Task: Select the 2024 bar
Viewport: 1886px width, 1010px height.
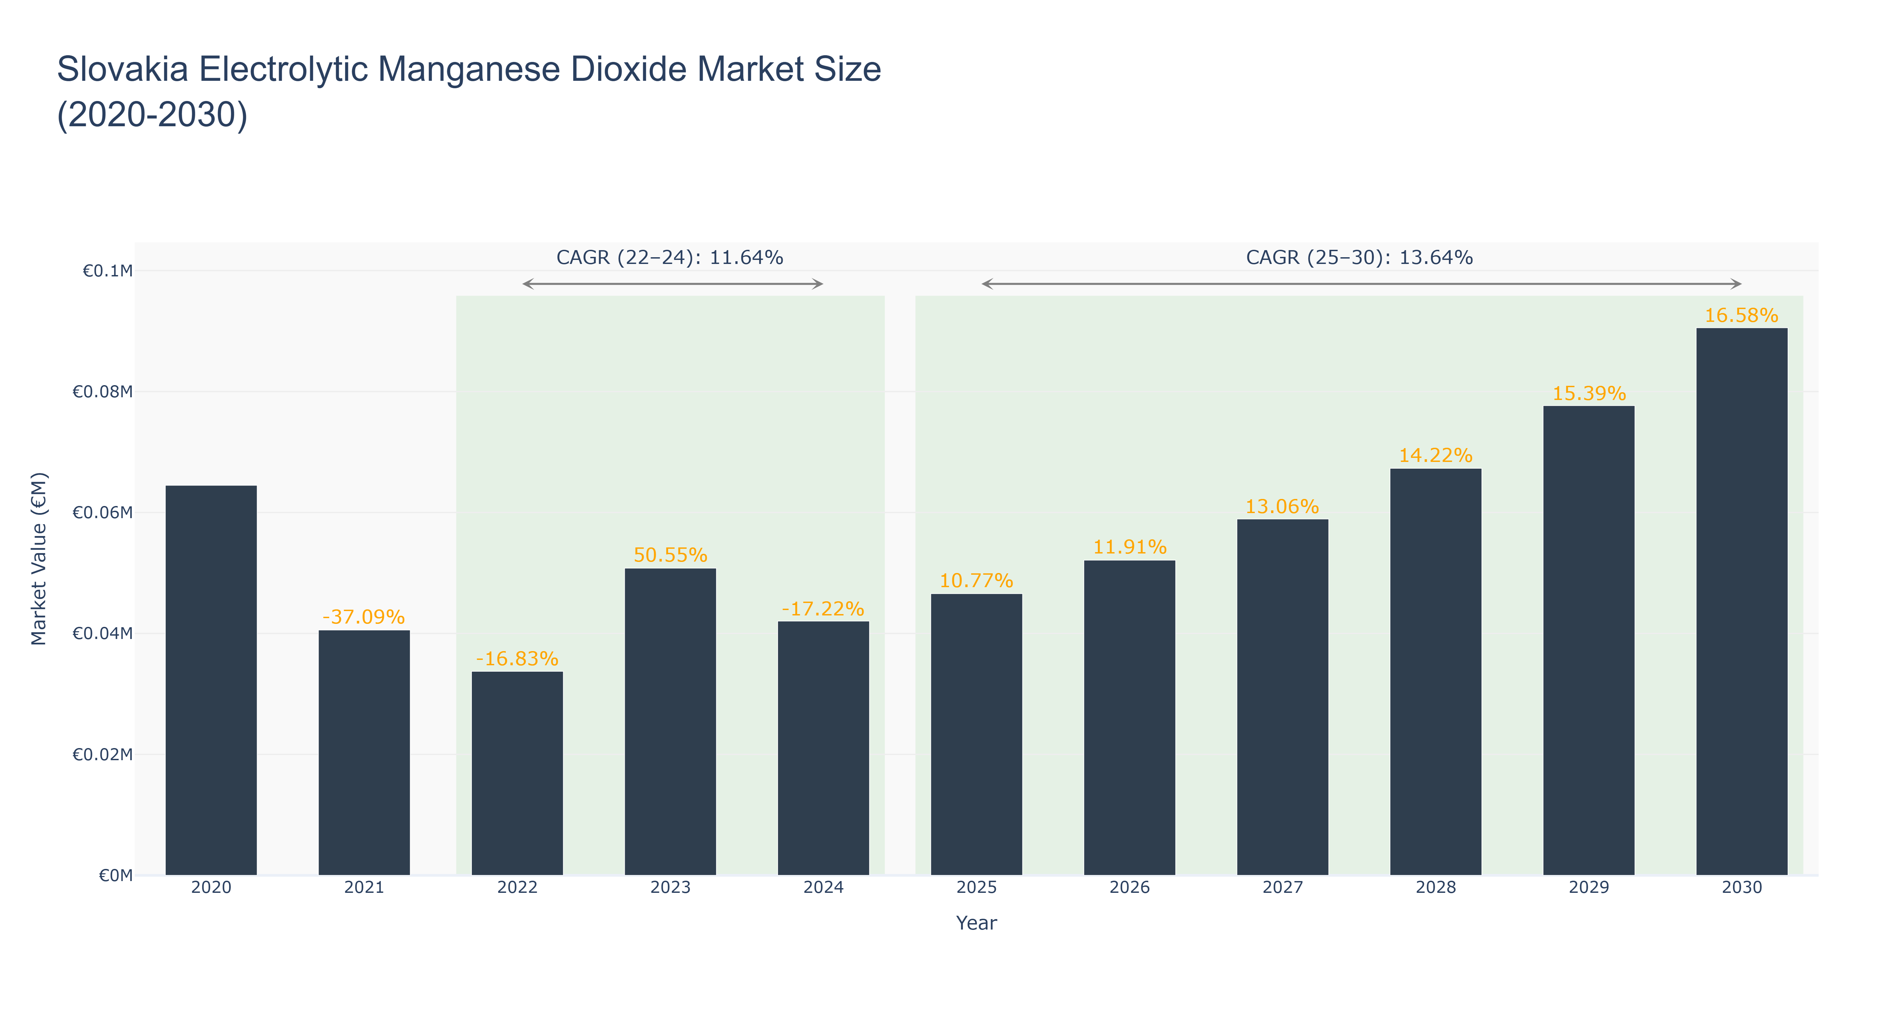Action: (823, 748)
